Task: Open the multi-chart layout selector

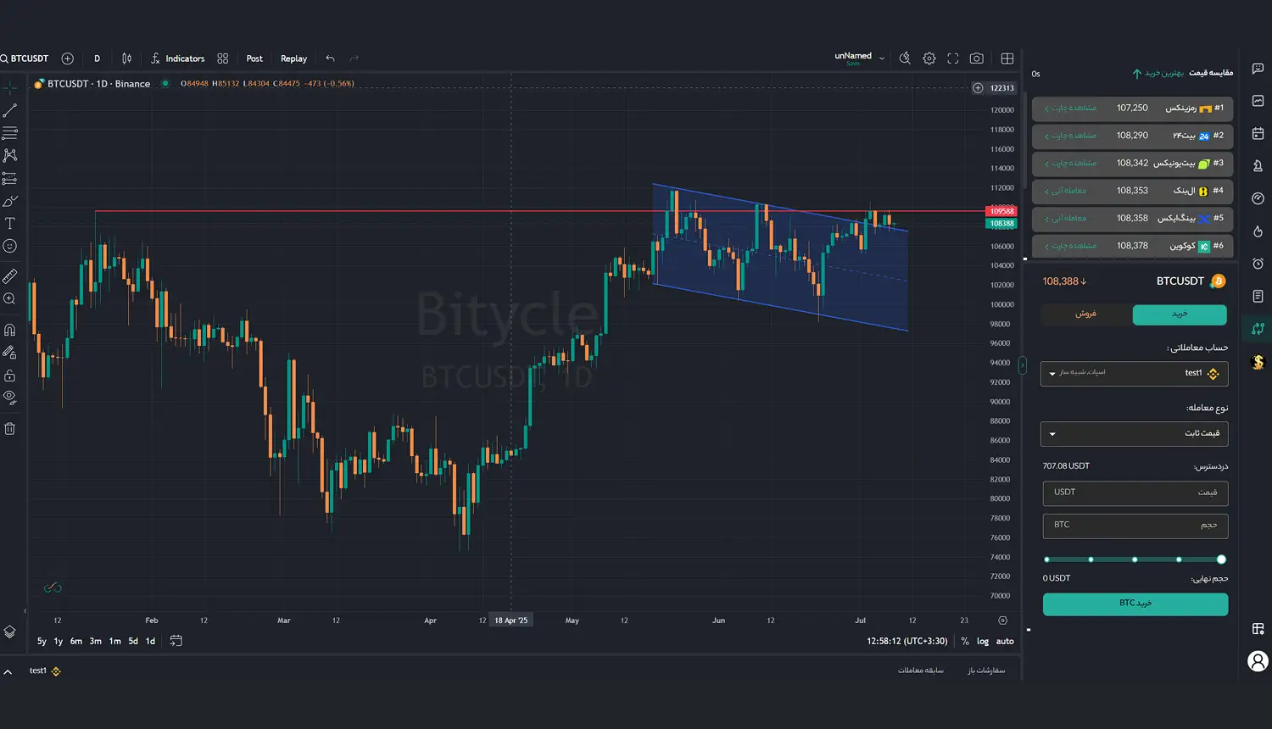Action: point(1007,58)
